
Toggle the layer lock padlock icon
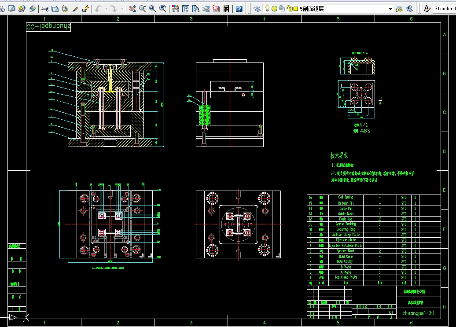coord(289,8)
